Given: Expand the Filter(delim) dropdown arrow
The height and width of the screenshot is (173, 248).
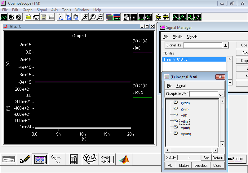Looking at the screenshot, I should point(221,94).
